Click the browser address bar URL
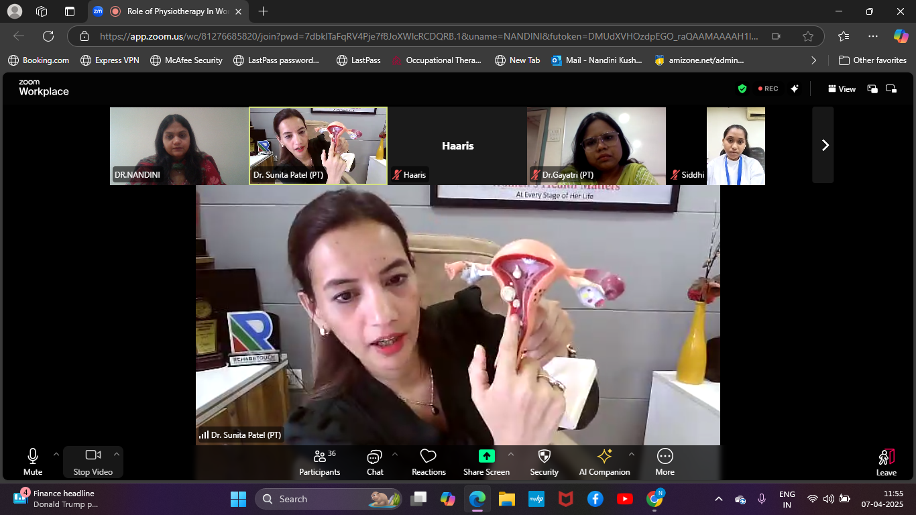Image resolution: width=916 pixels, height=515 pixels. [429, 36]
